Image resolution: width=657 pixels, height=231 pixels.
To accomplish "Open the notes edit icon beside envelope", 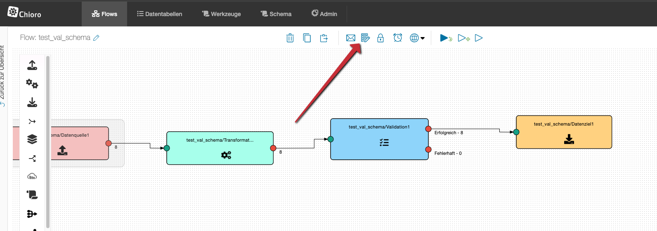I will point(365,38).
